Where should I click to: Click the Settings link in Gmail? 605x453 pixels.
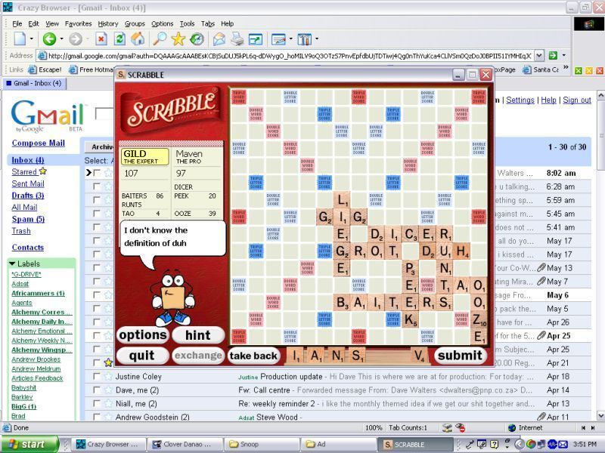(520, 100)
